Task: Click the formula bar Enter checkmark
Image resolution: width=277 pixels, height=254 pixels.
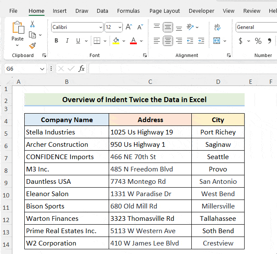Action: [x=71, y=68]
